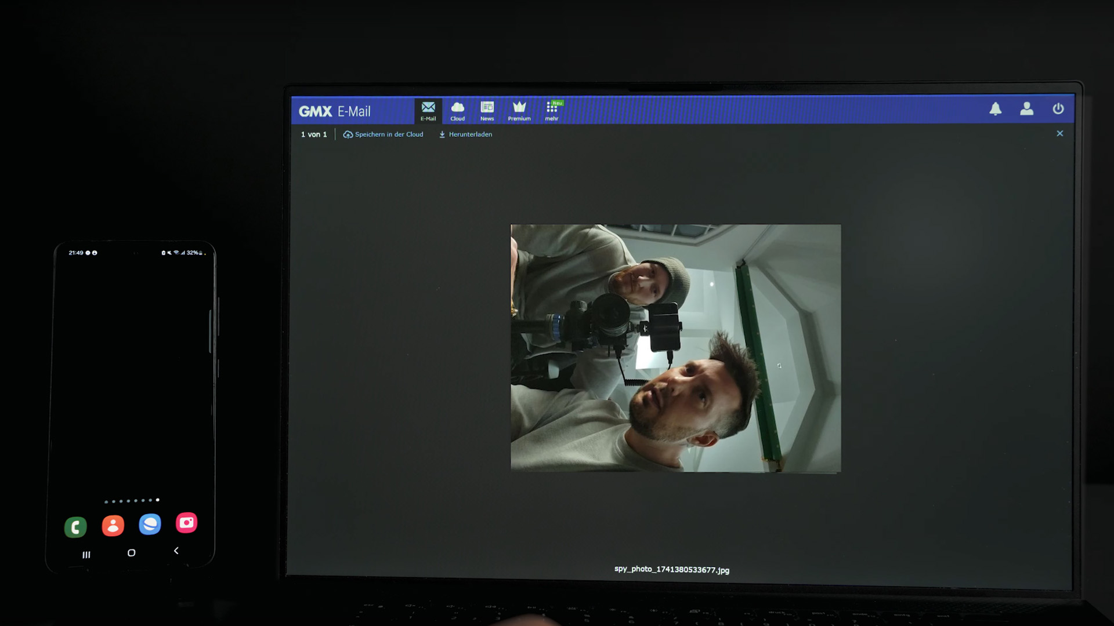Open the E-Mail tab in GMX
Screen dimensions: 1114x626
(428, 111)
